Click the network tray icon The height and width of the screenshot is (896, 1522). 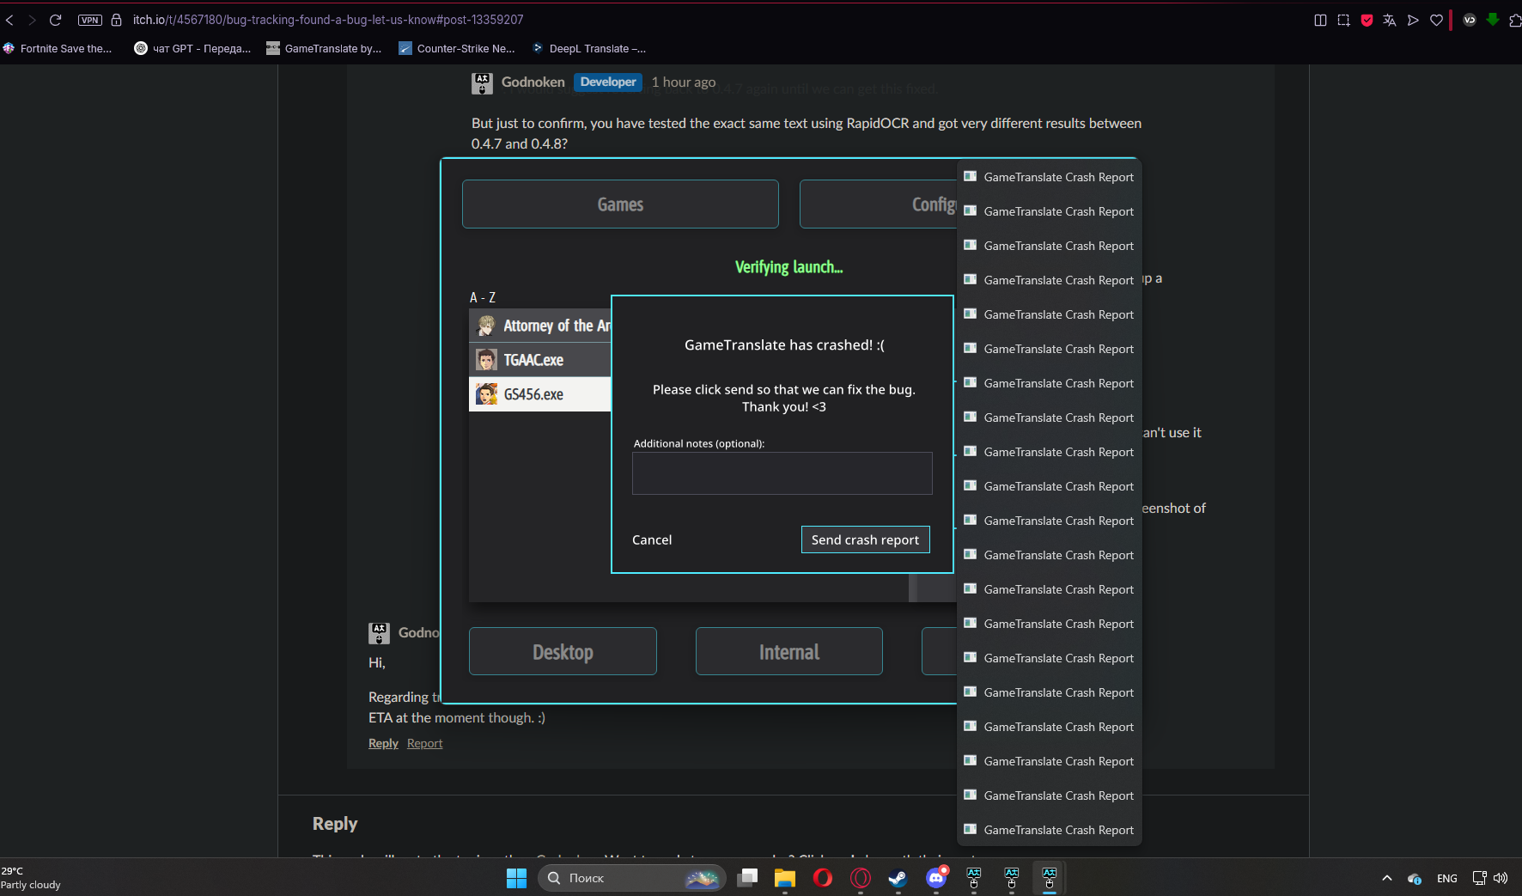tap(1479, 878)
